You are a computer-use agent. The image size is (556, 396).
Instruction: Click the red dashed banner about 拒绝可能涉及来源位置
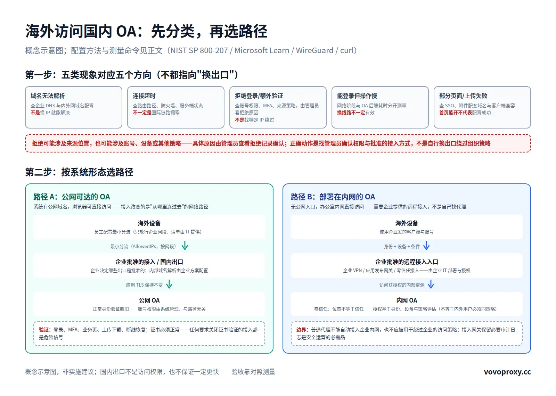(278, 143)
